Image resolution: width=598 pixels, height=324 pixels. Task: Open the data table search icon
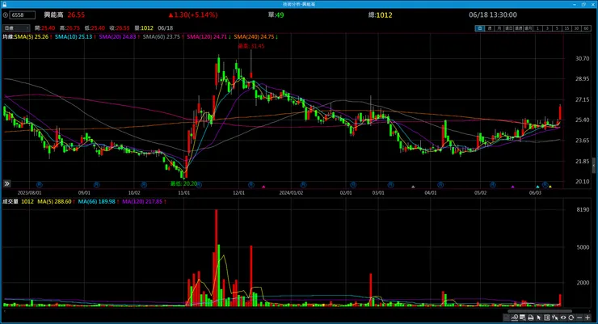click(x=522, y=318)
